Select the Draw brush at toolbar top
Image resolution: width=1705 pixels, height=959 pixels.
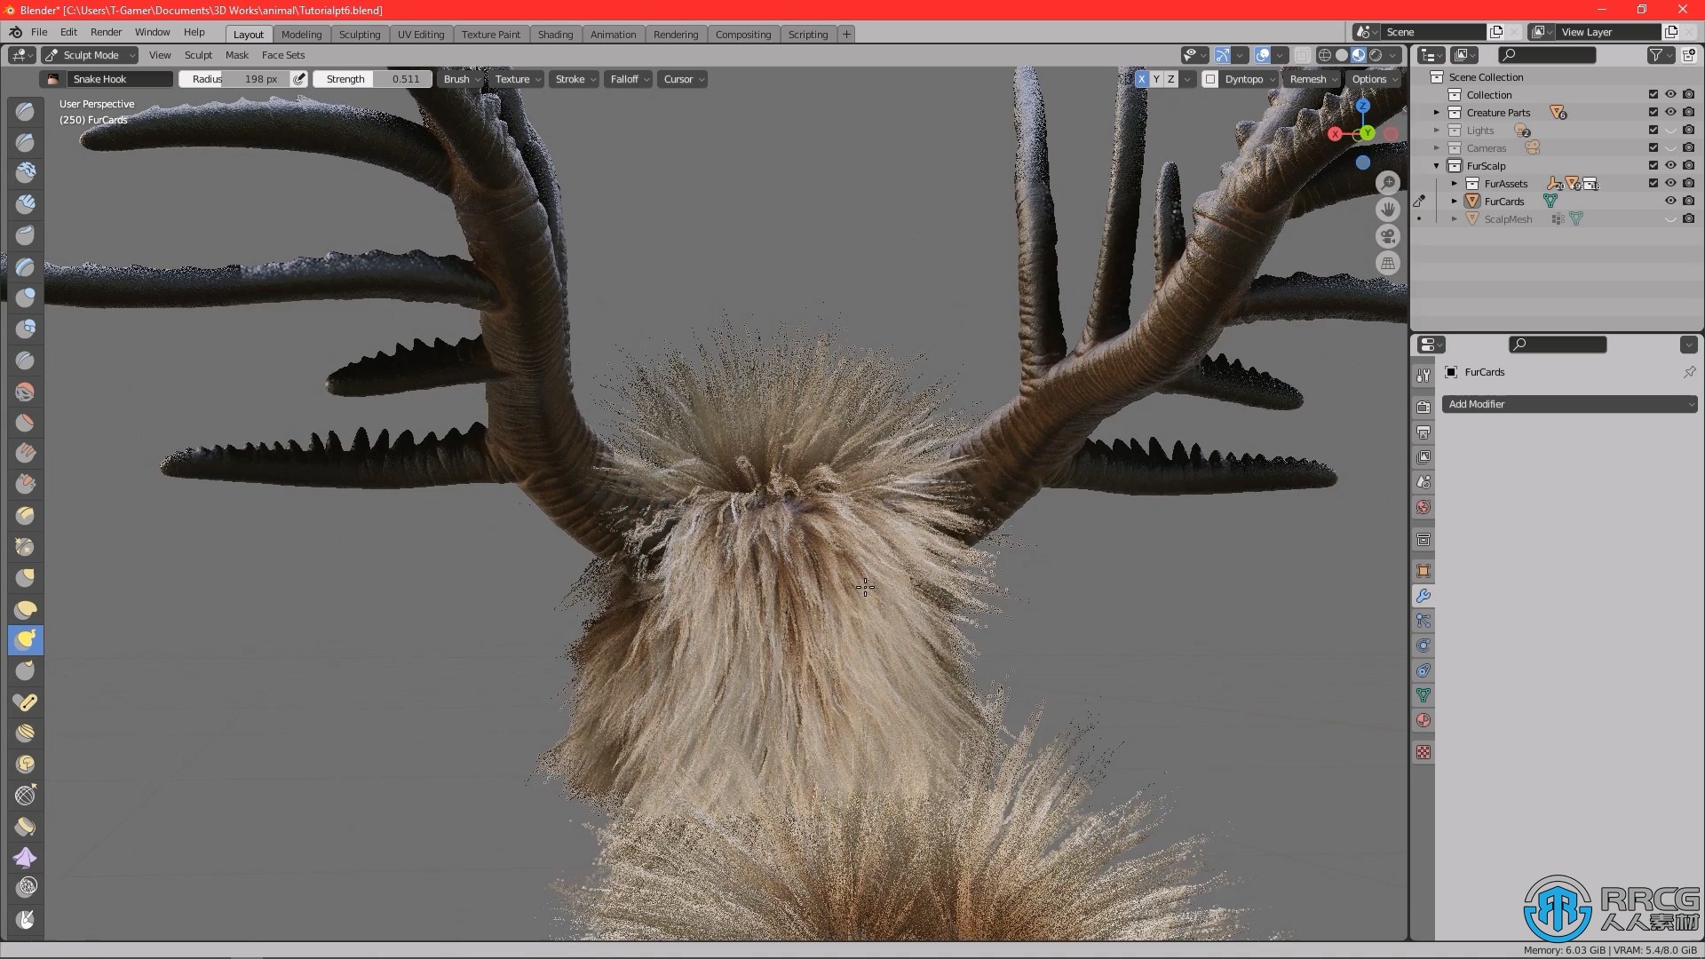(x=26, y=112)
